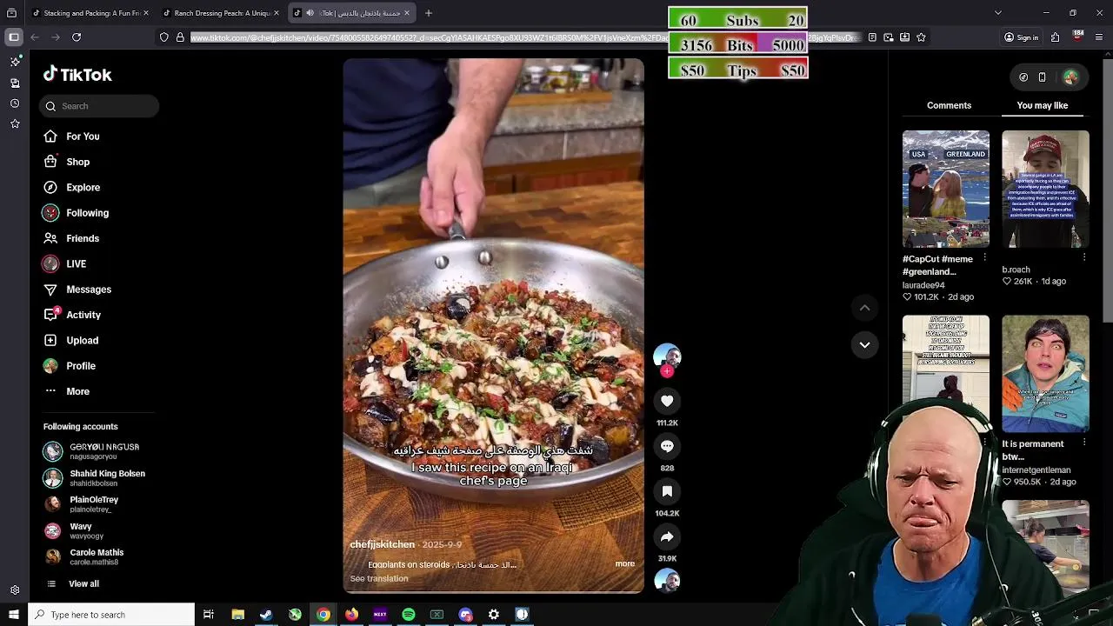The height and width of the screenshot is (626, 1113).
Task: Open the Get App phone icon
Action: coord(1042,77)
